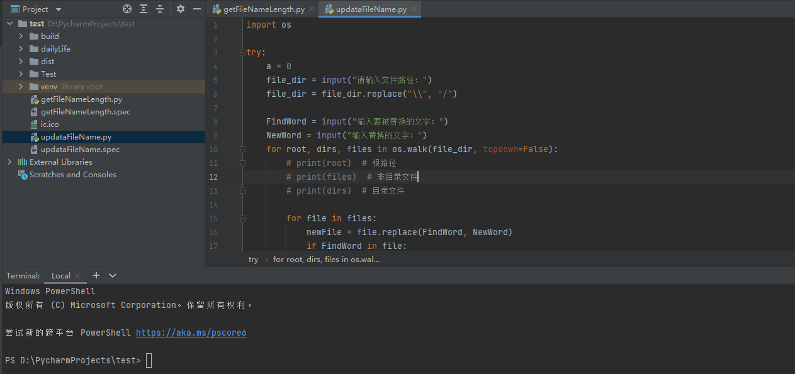
Task: Open terminal tabs dropdown chevron
Action: (113, 275)
